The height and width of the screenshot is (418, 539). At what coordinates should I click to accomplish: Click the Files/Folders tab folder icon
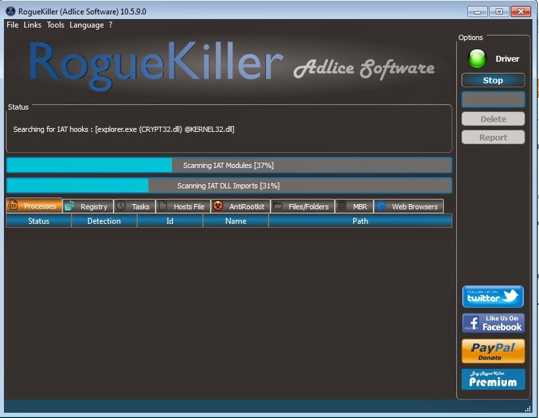point(278,205)
